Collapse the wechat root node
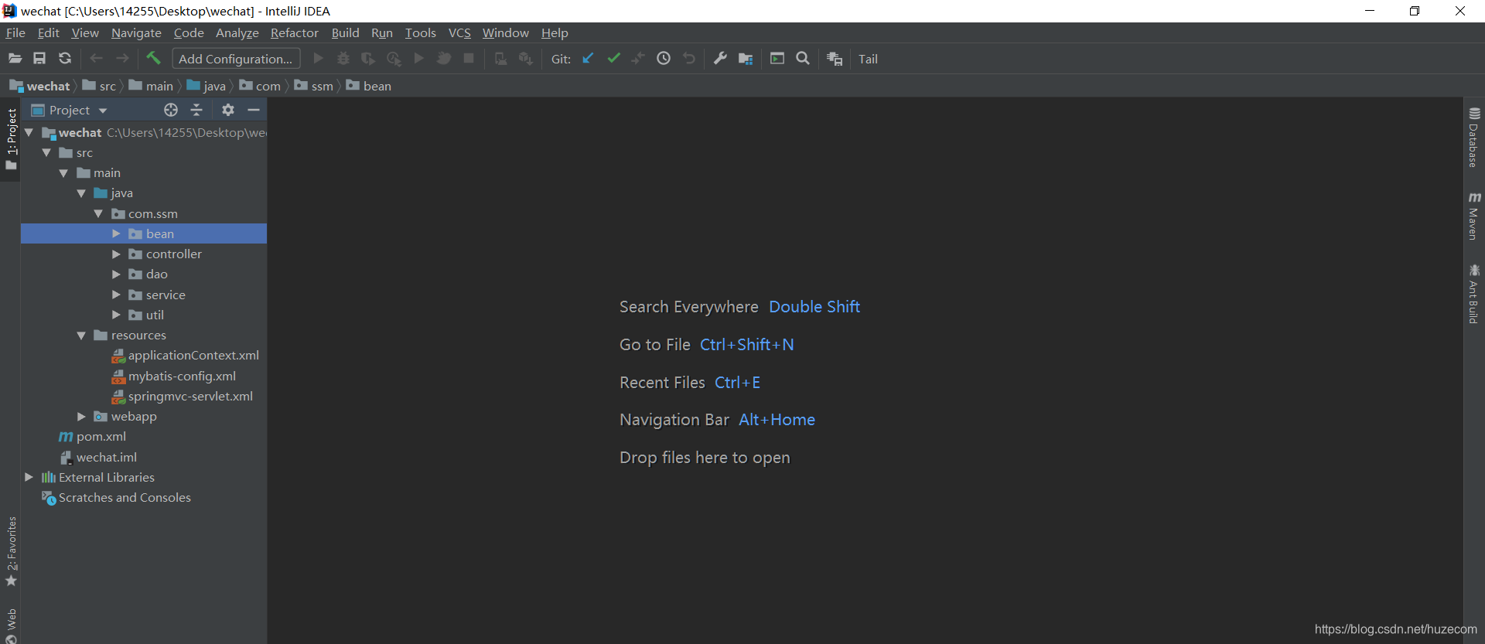 [x=29, y=132]
